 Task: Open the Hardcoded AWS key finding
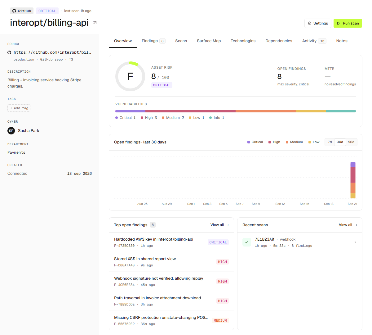tap(171, 242)
